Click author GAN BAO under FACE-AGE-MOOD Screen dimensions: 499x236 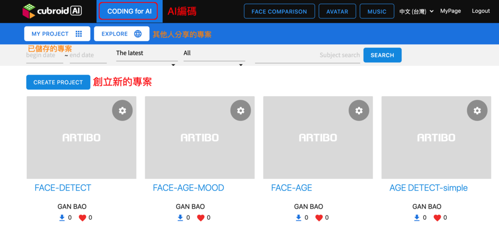191,207
